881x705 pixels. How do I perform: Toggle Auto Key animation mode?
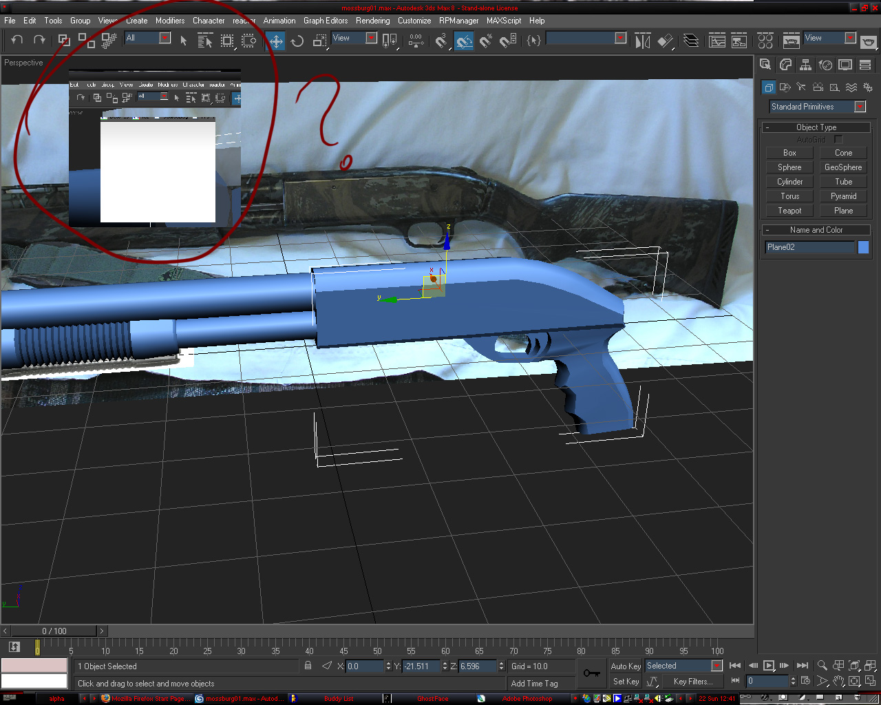click(x=626, y=666)
